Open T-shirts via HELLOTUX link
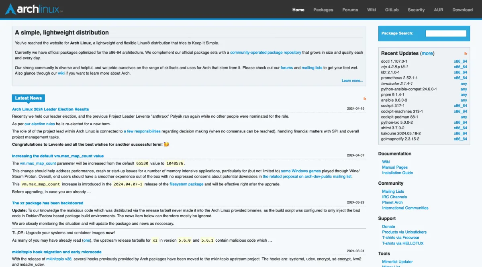482x267 pixels. coord(403,243)
